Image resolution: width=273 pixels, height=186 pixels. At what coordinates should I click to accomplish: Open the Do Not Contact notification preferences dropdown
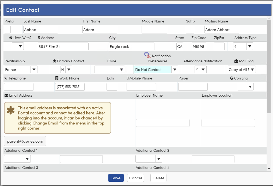[175, 69]
